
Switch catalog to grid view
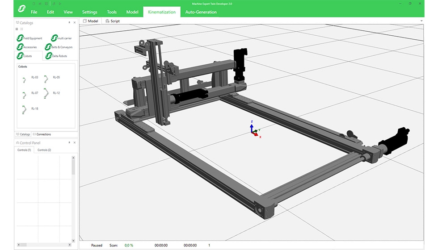(x=17, y=29)
